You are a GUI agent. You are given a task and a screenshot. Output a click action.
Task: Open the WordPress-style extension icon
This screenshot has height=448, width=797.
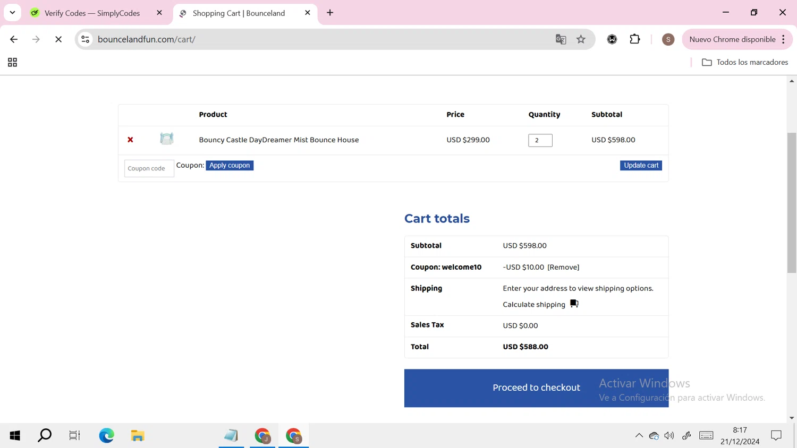[612, 39]
